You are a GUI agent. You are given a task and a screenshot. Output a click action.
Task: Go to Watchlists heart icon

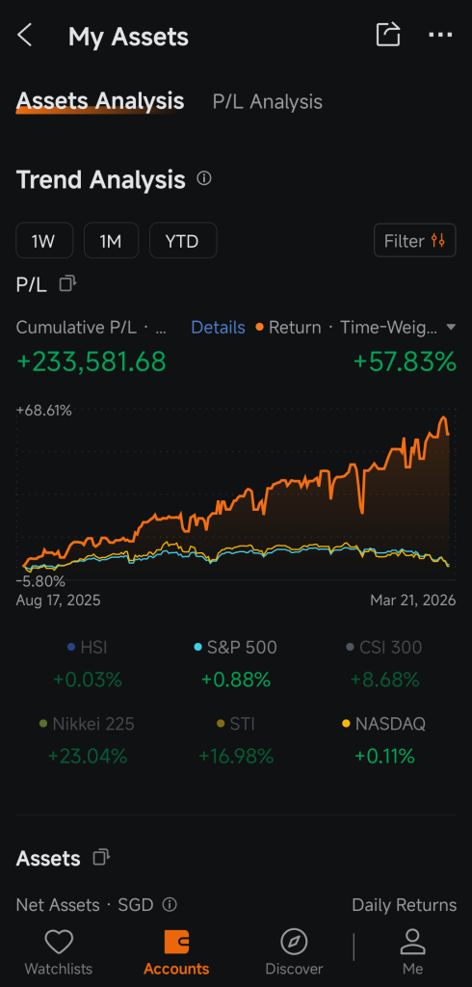coord(59,943)
